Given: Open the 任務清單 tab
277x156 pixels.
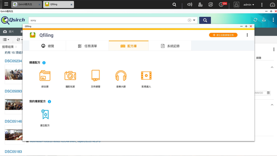Looking at the screenshot, I should 87,46.
